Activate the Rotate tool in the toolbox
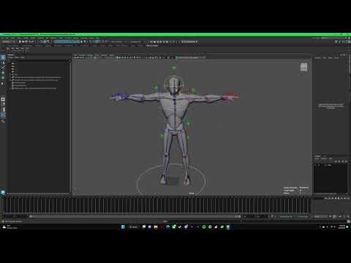Viewport: 351px width, 263px height. coord(3,78)
